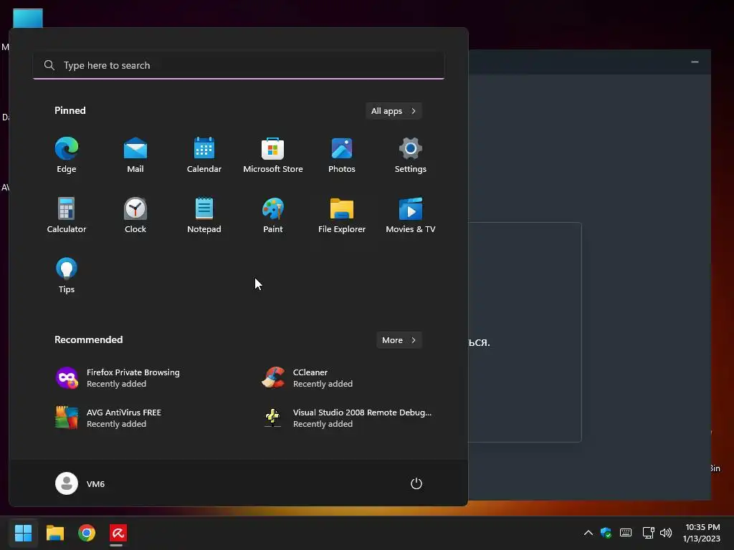Viewport: 734px width, 550px height.
Task: Open the touch keyboard tray icon
Action: [x=625, y=533]
